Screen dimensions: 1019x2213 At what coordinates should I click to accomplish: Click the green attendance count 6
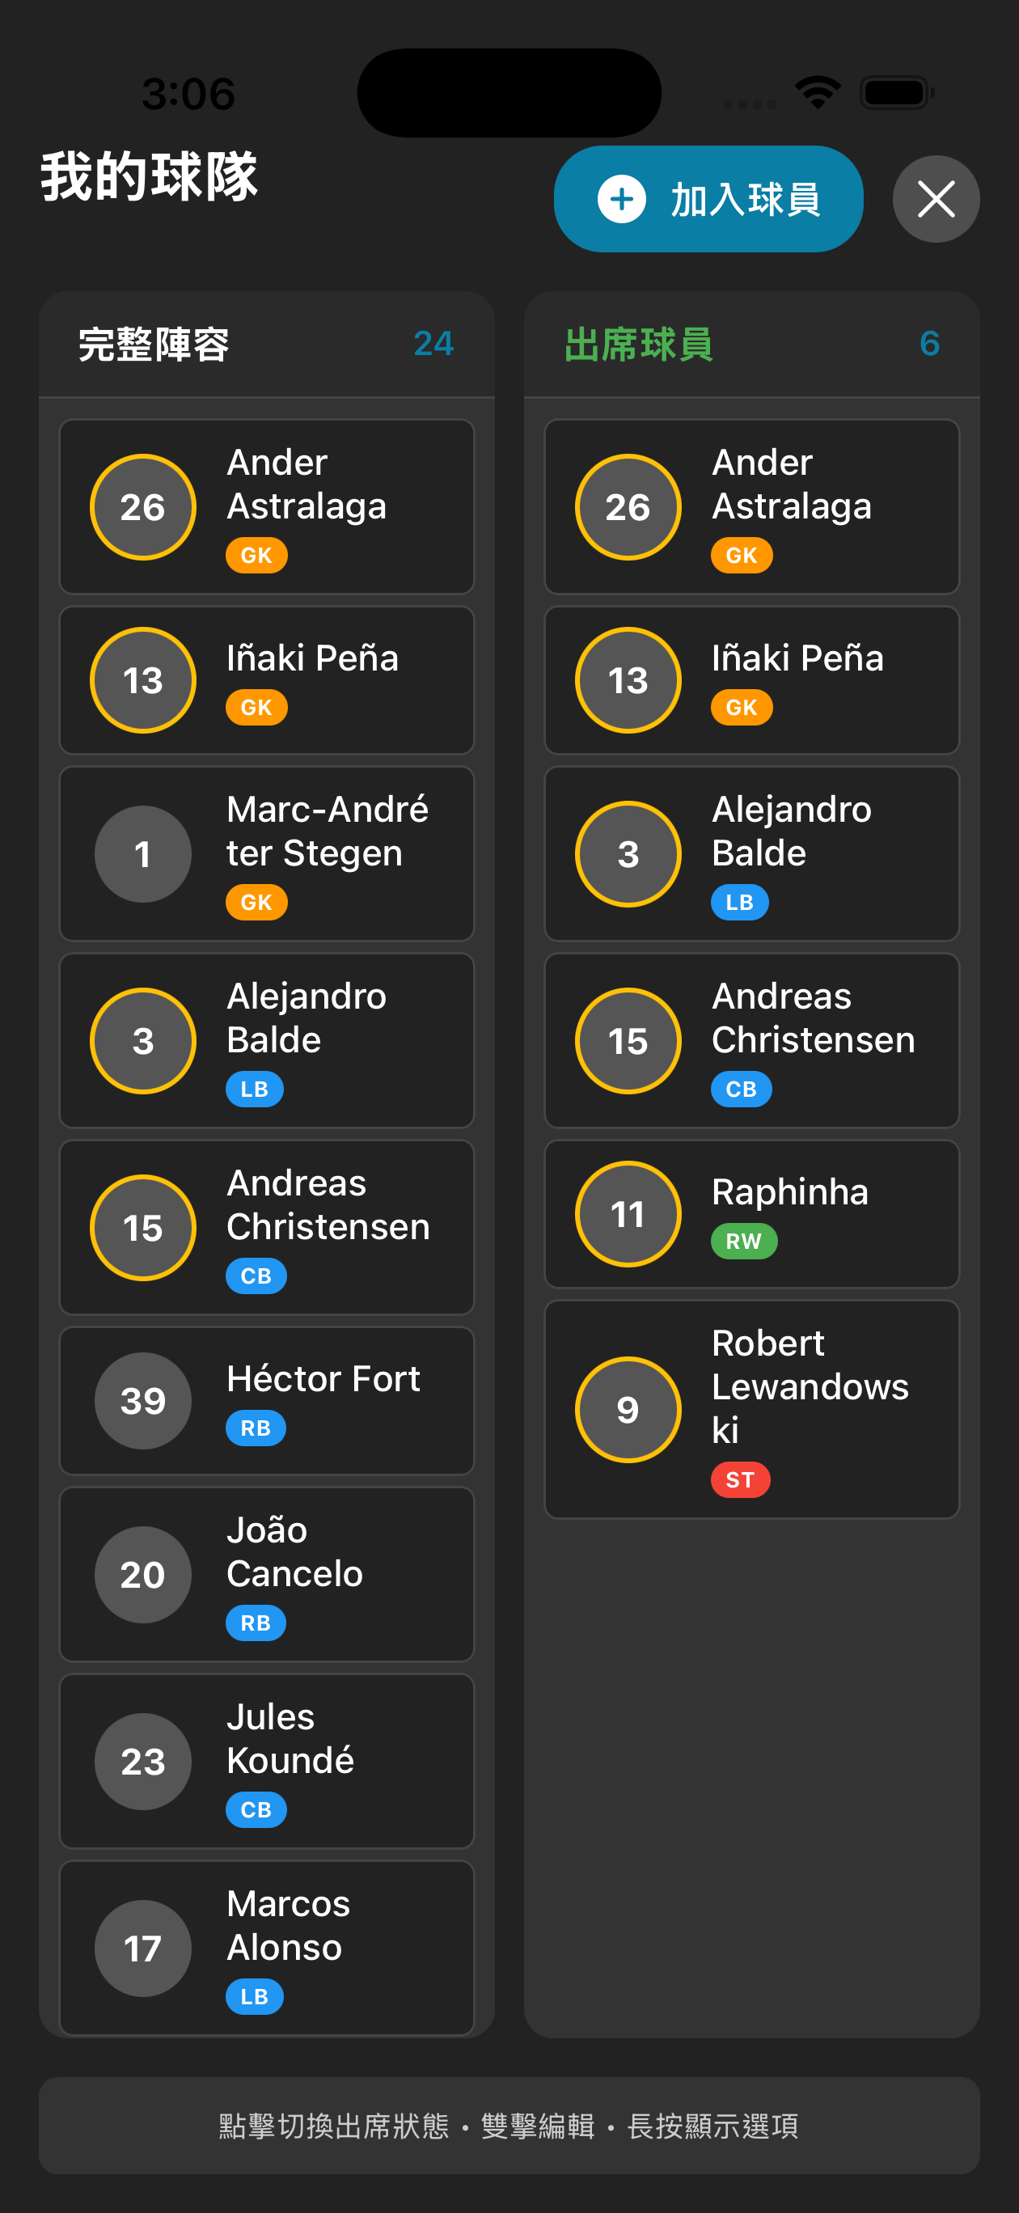pos(931,344)
